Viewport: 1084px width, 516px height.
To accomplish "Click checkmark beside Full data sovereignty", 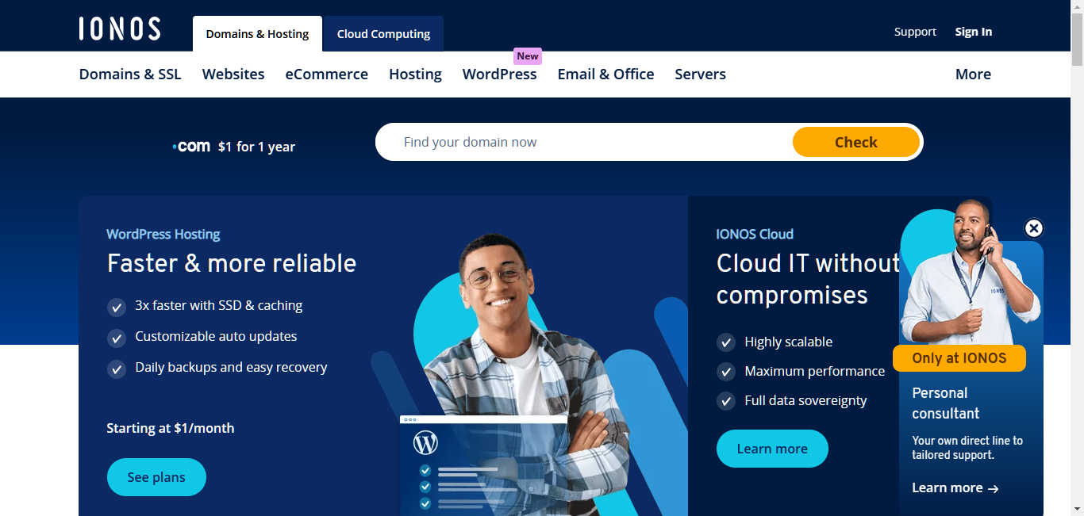I will pyautogui.click(x=726, y=401).
